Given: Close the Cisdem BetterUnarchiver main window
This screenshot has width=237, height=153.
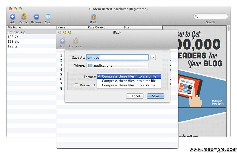Looking at the screenshot, I should pos(10,9).
